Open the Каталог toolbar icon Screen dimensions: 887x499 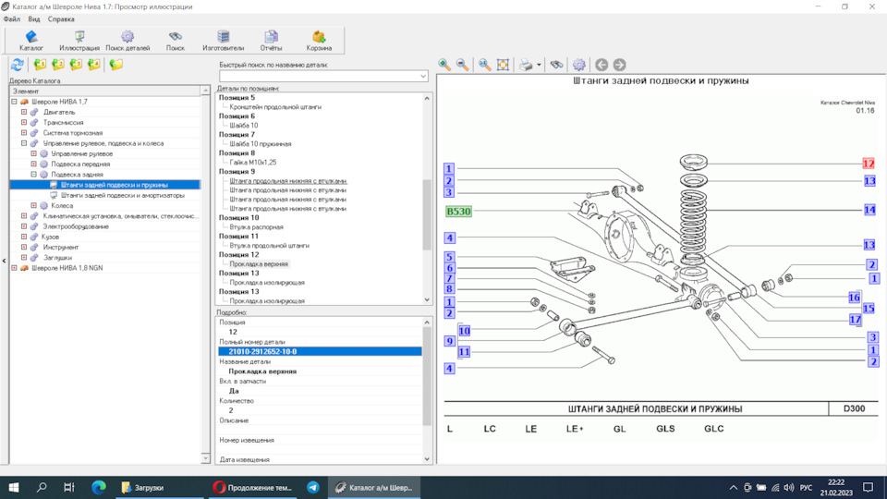(x=31, y=41)
